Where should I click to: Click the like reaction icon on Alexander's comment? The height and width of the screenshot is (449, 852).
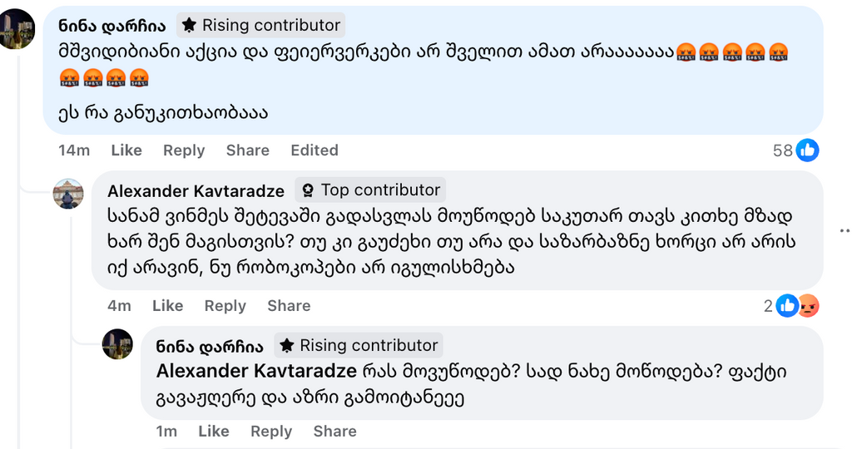tap(787, 306)
